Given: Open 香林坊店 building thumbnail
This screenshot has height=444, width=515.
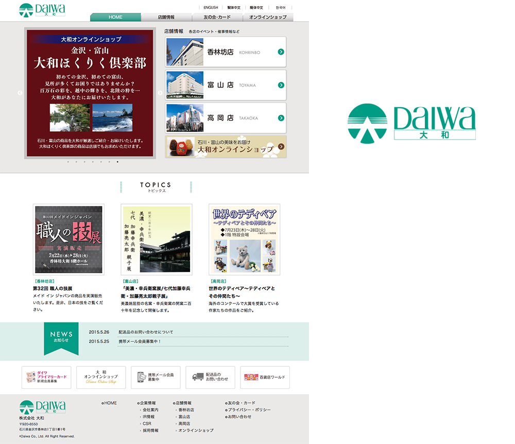Looking at the screenshot, I should click(185, 52).
